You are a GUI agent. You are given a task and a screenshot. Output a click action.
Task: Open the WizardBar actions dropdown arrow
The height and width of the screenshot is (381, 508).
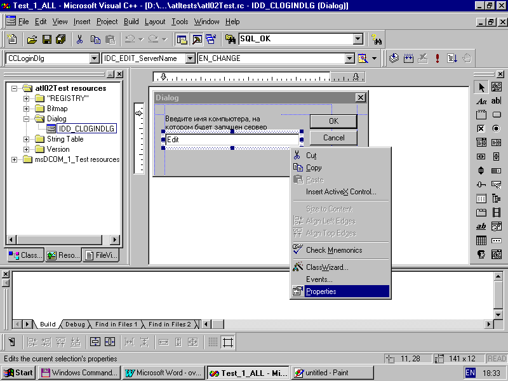[x=375, y=58]
